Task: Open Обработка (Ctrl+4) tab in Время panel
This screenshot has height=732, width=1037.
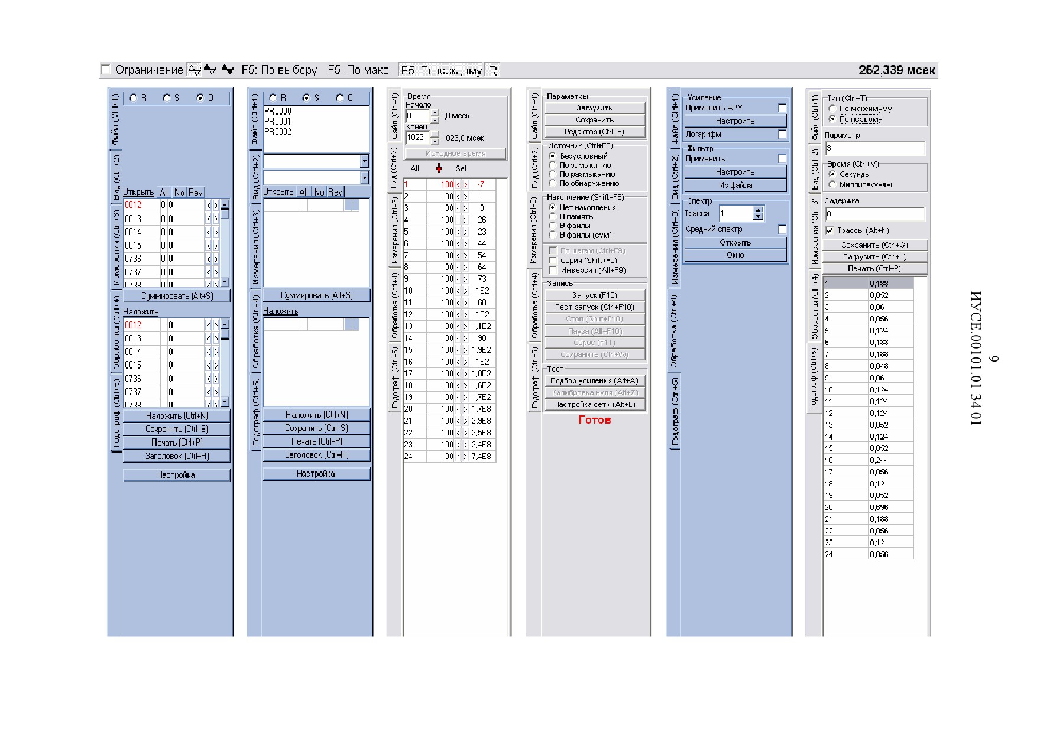Action: (394, 305)
